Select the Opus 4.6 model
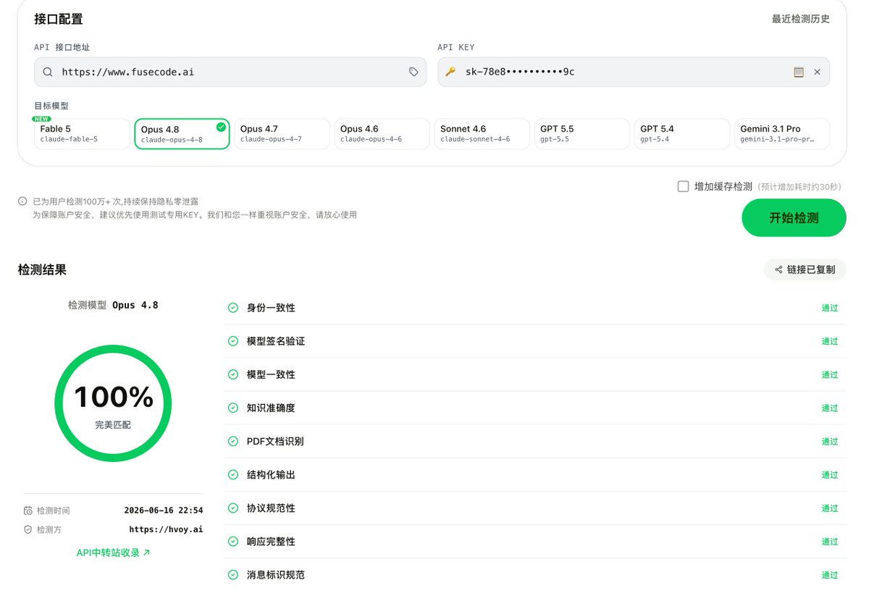Screen dimensions: 869x601 point(382,134)
